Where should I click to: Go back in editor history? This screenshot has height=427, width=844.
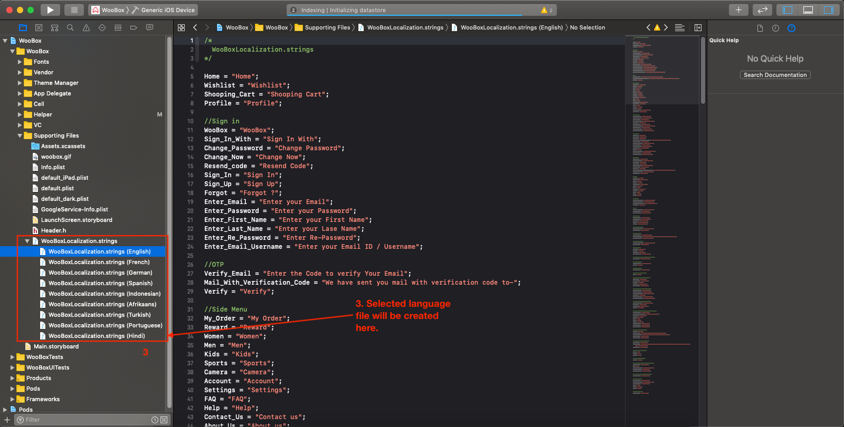195,27
